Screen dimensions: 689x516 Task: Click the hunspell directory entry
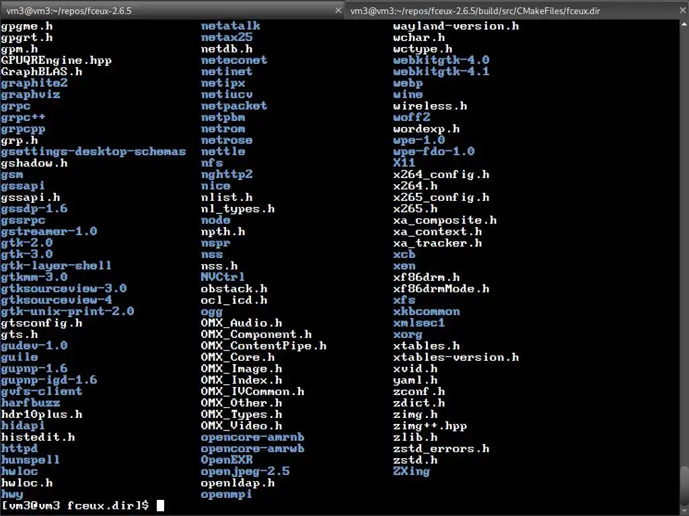tap(30, 460)
